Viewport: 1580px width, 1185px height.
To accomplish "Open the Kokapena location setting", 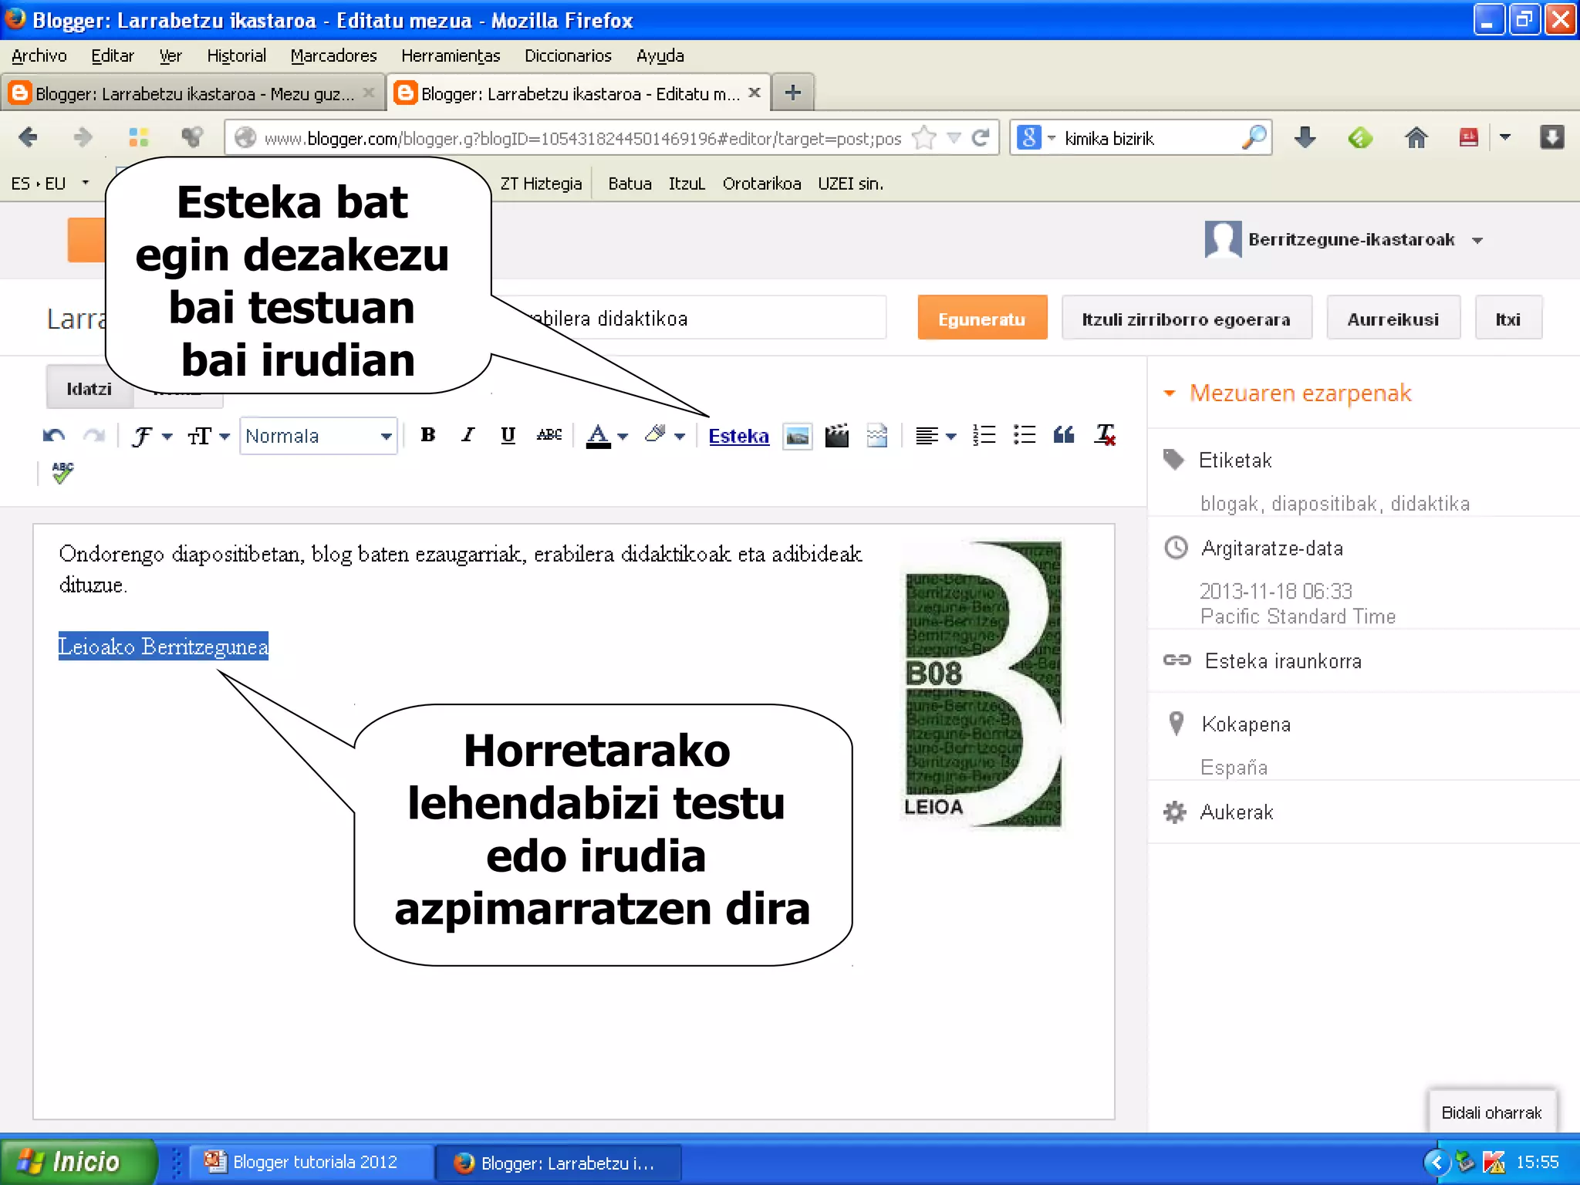I will [1245, 724].
